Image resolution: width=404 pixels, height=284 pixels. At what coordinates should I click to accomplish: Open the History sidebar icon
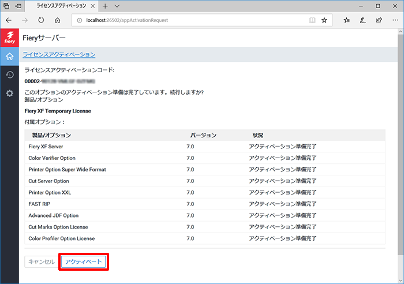tap(10, 74)
